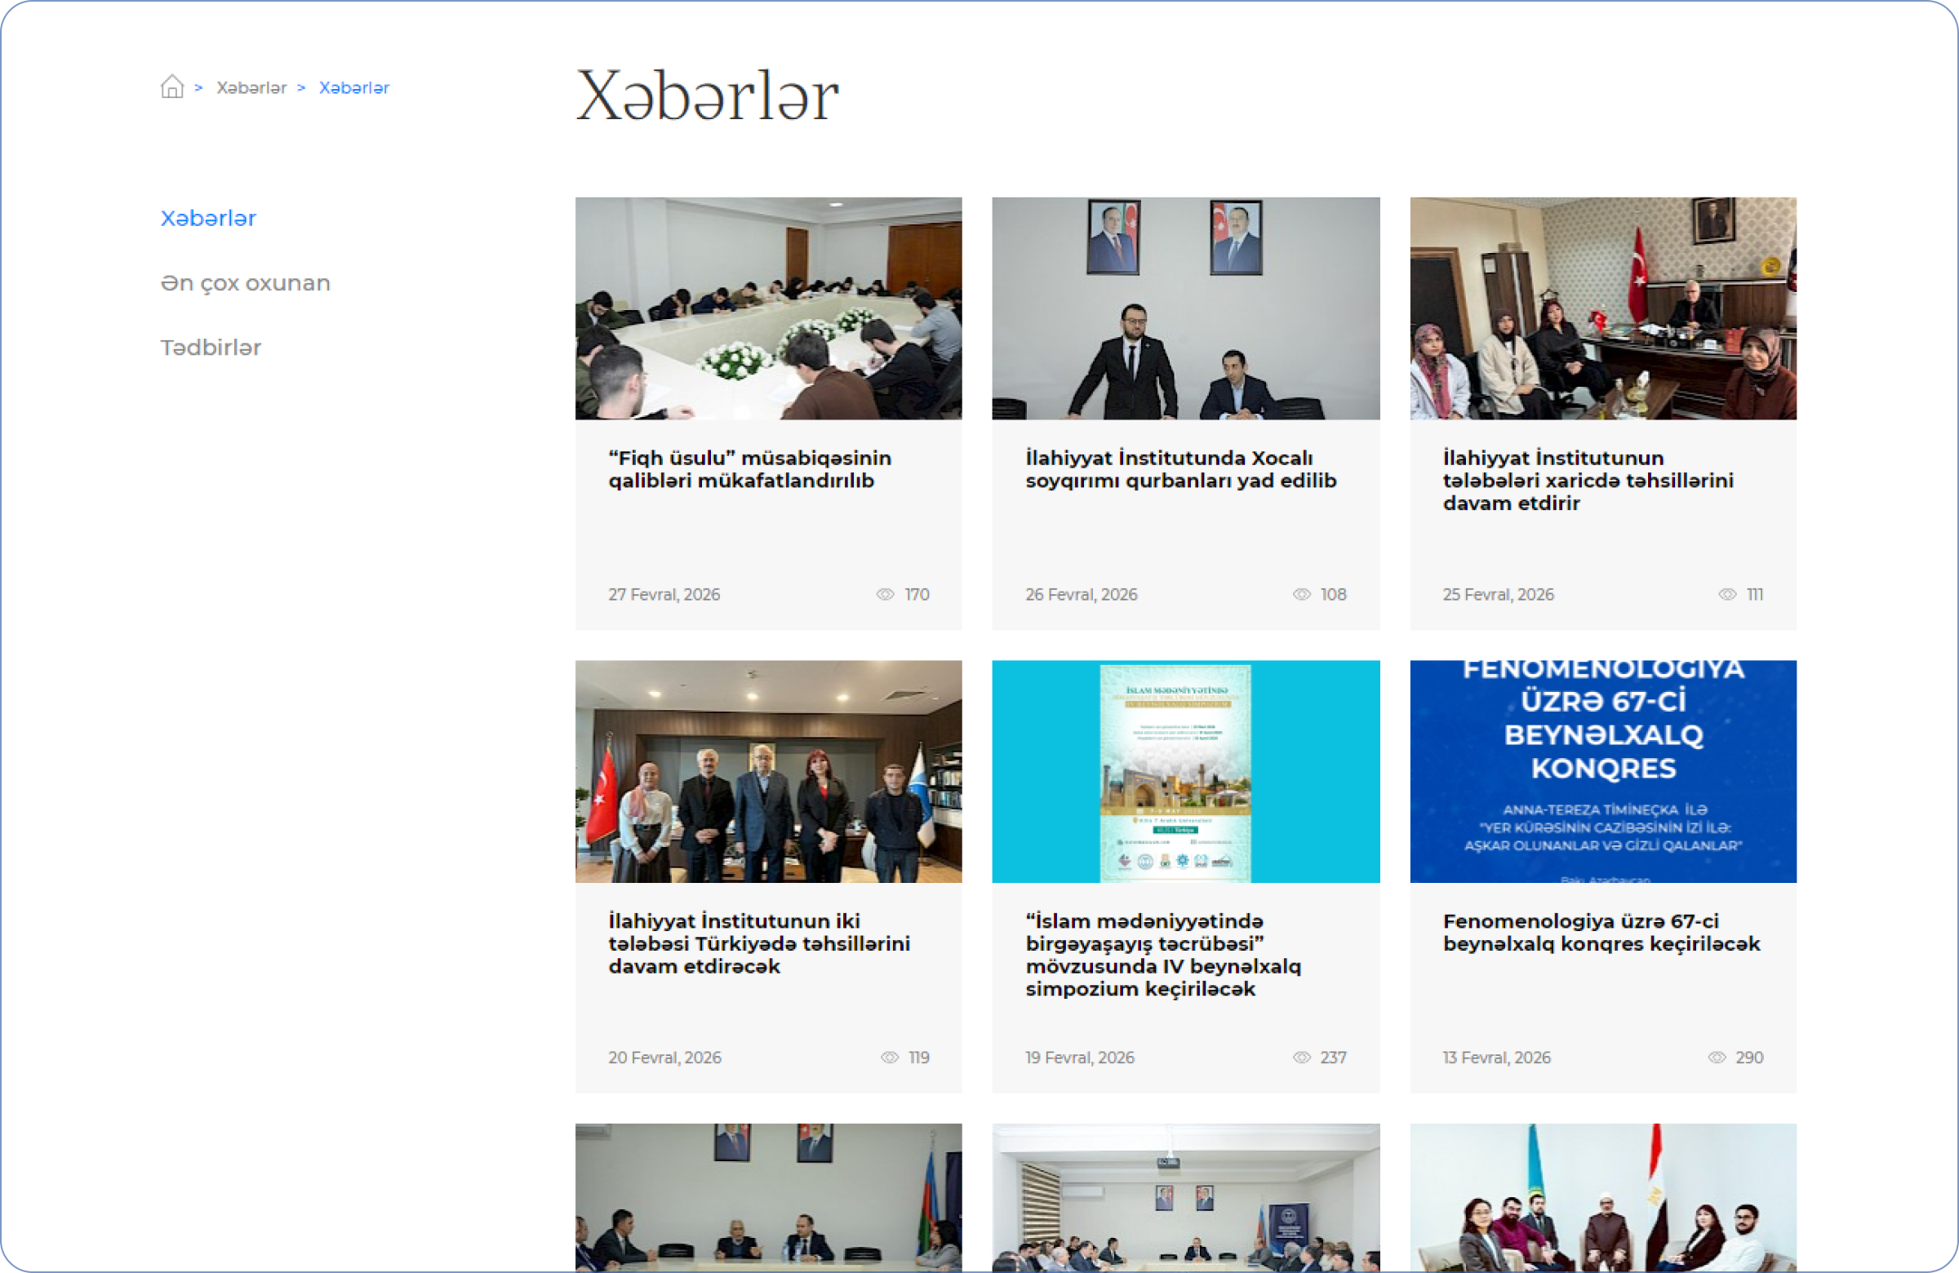1959x1273 pixels.
Task: Click the blue Fenomenologiya konqres banner image
Action: point(1602,771)
